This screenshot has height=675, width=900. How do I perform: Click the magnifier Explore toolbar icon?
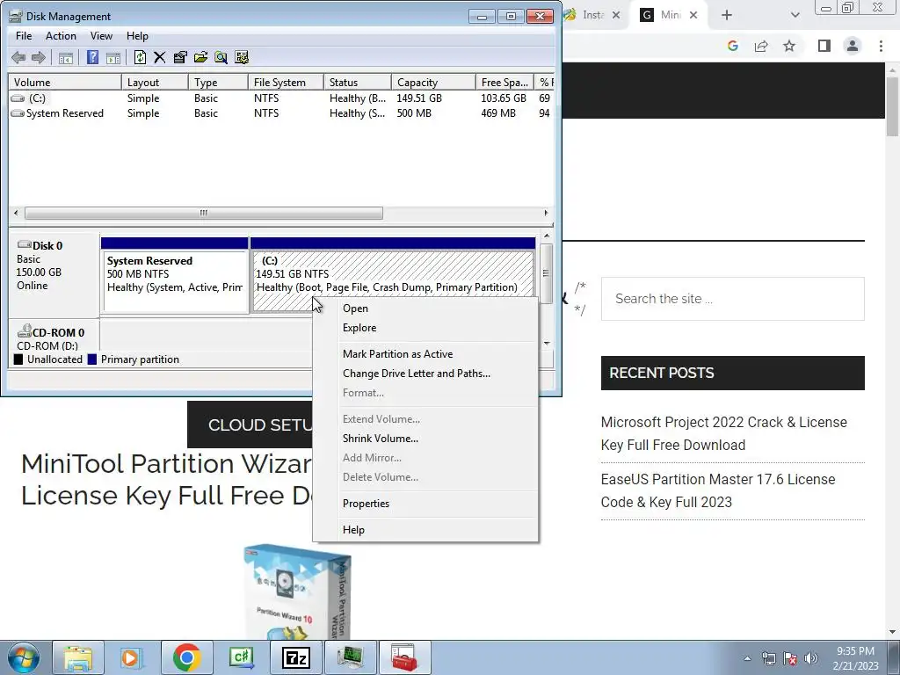tap(221, 57)
